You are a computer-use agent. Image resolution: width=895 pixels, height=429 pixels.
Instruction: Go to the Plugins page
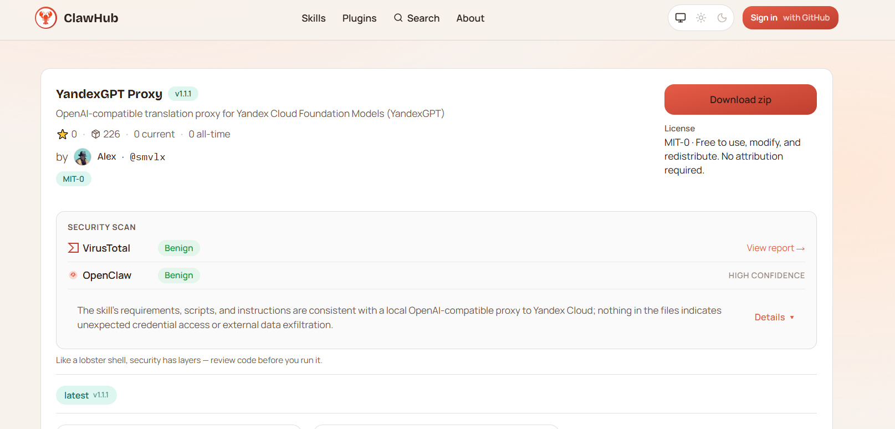(x=359, y=18)
